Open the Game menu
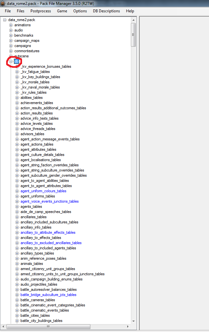Screen dimensions: 209x332 [62, 11]
